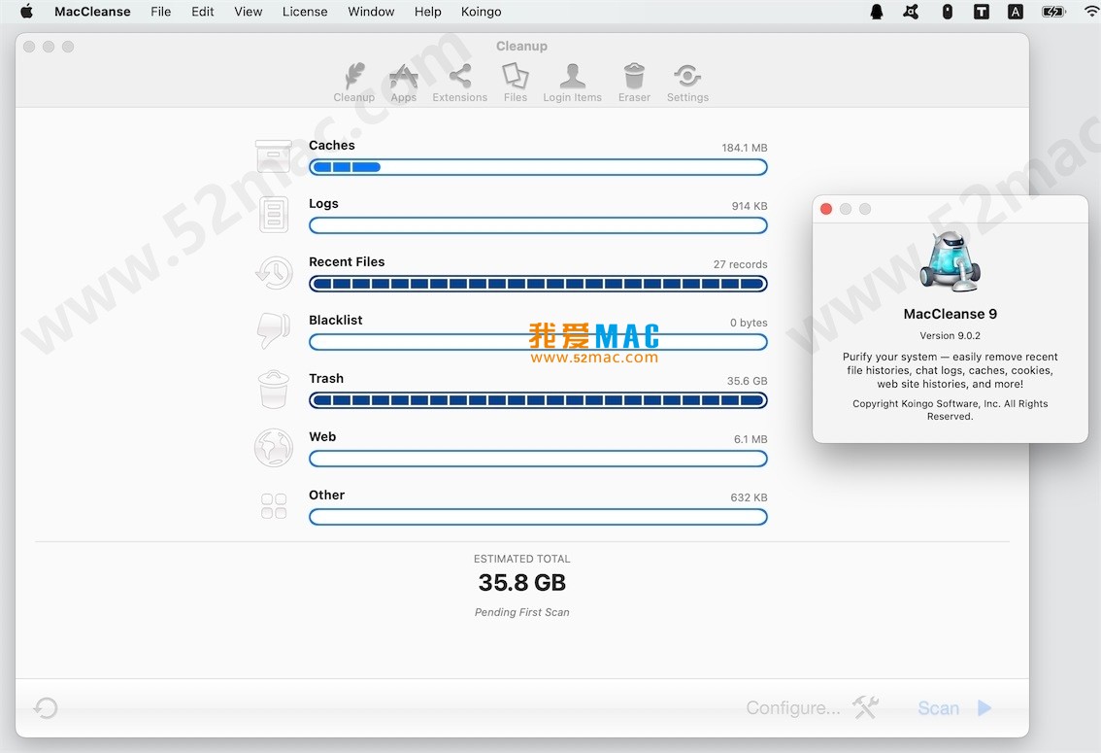Open the Help menu
This screenshot has width=1101, height=753.
pos(427,12)
